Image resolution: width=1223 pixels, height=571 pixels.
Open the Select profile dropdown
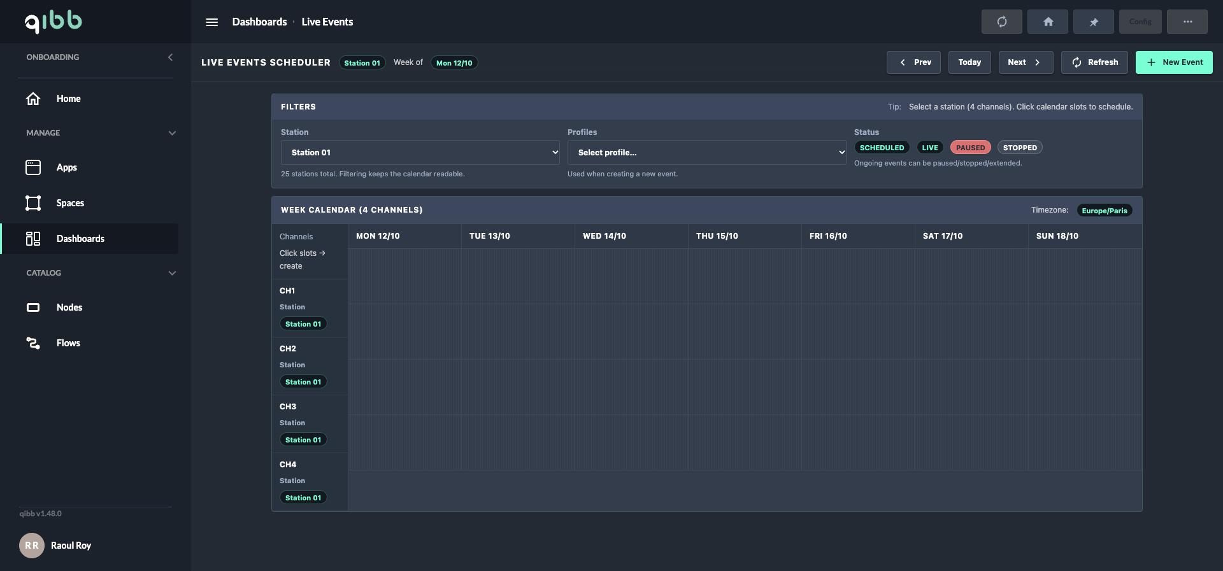[x=707, y=153]
